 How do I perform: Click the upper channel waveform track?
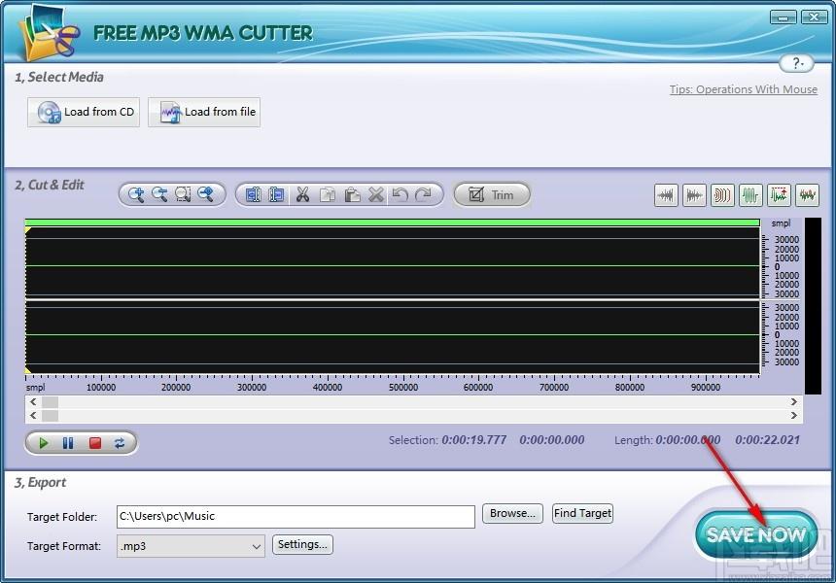pos(393,262)
